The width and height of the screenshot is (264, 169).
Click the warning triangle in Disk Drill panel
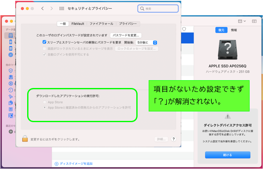click(x=228, y=116)
